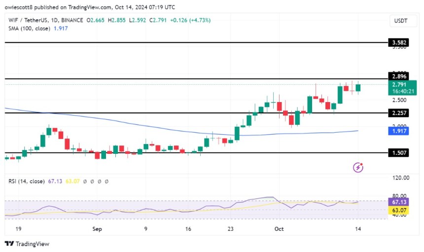This screenshot has height=252, width=424.
Task: Click the purple lightning bolt icon
Action: [x=358, y=168]
